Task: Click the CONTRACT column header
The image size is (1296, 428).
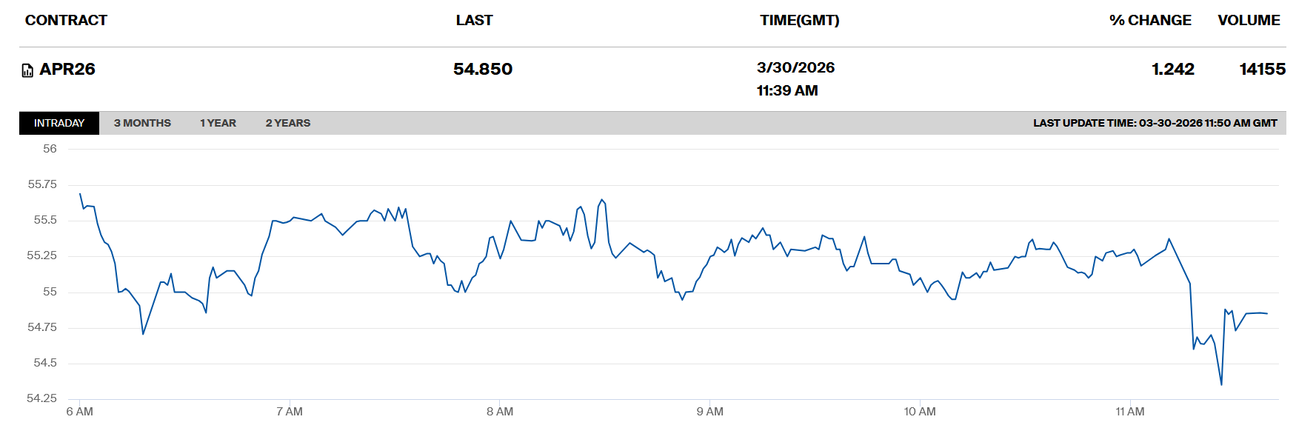Action: click(66, 20)
